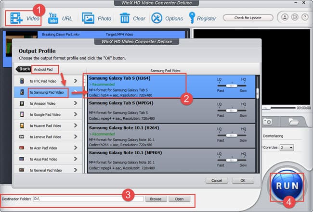Click the Breaking Dawn Part.mkv file name

(61, 35)
